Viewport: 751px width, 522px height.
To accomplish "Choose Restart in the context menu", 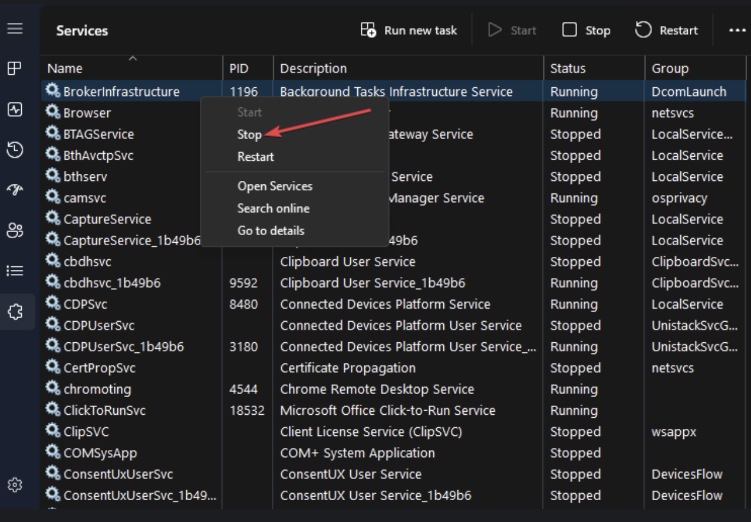I will [x=255, y=157].
